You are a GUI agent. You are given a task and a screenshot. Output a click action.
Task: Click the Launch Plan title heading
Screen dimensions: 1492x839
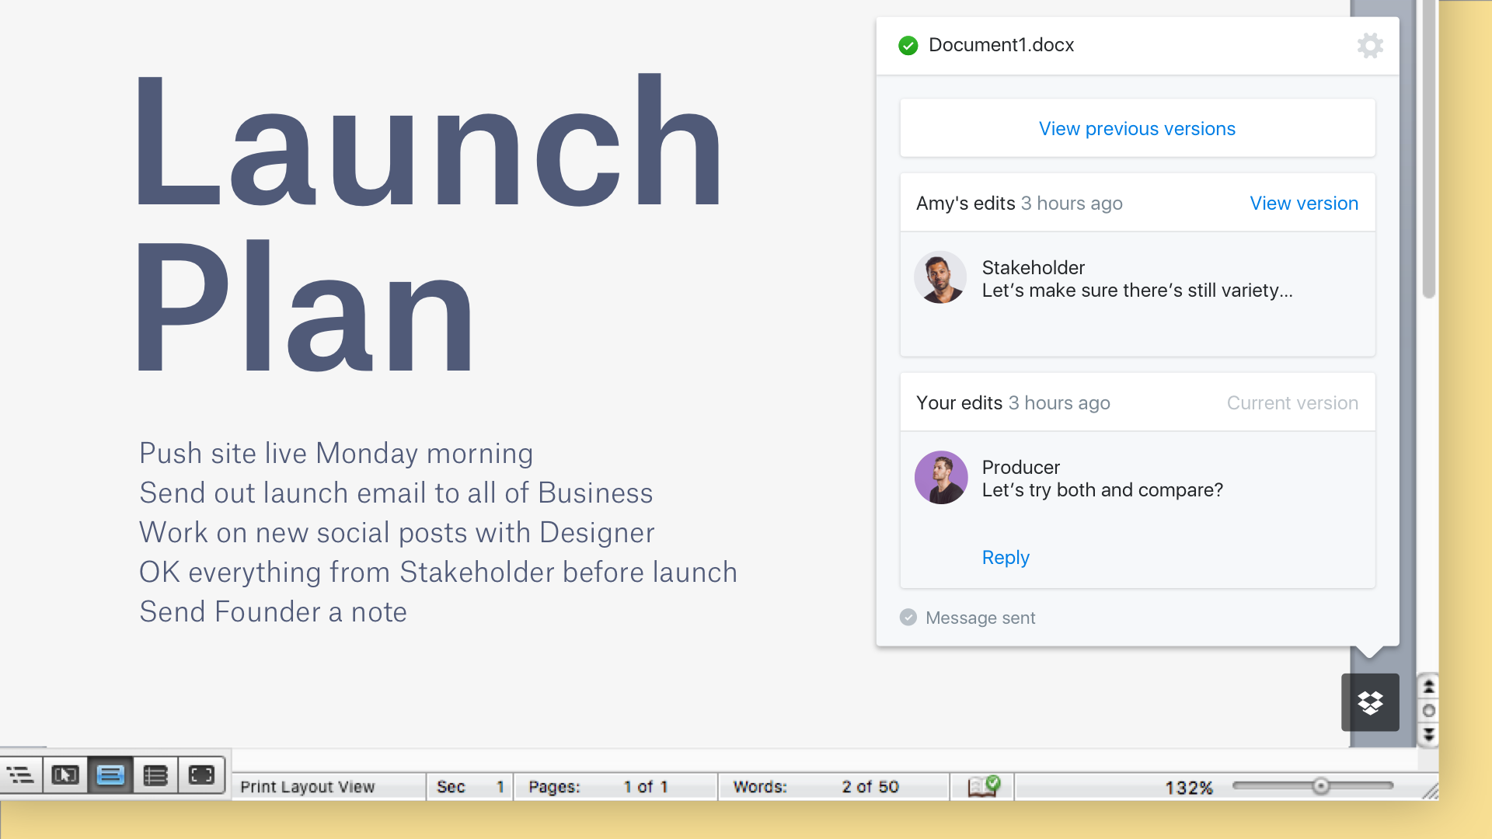429,221
